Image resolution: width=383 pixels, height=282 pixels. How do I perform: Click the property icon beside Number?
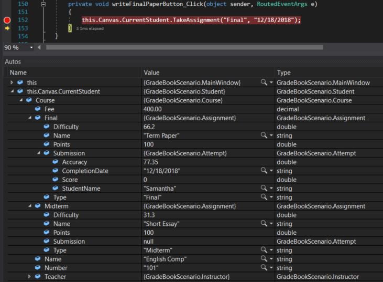[38, 267]
